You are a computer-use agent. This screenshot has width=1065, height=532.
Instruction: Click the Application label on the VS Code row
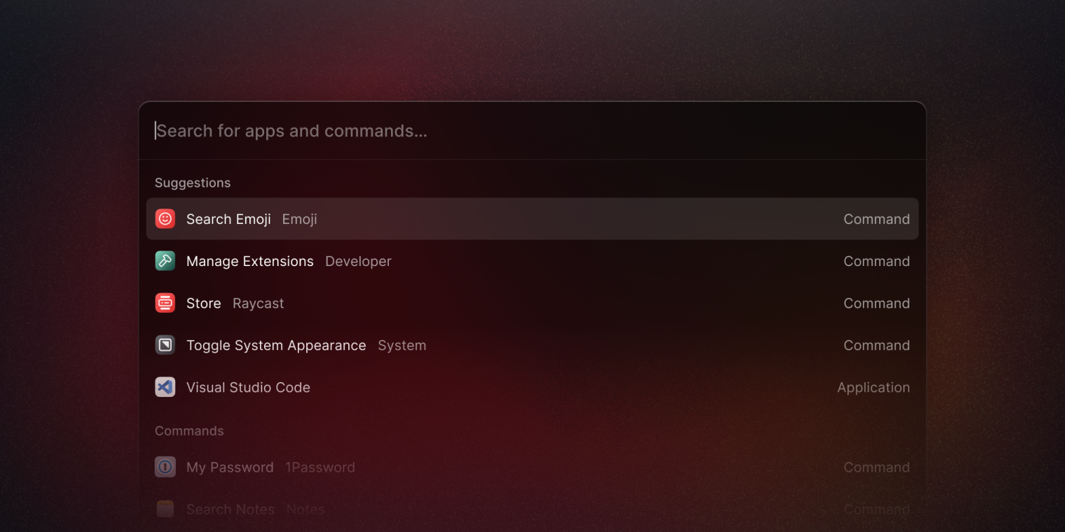[873, 387]
